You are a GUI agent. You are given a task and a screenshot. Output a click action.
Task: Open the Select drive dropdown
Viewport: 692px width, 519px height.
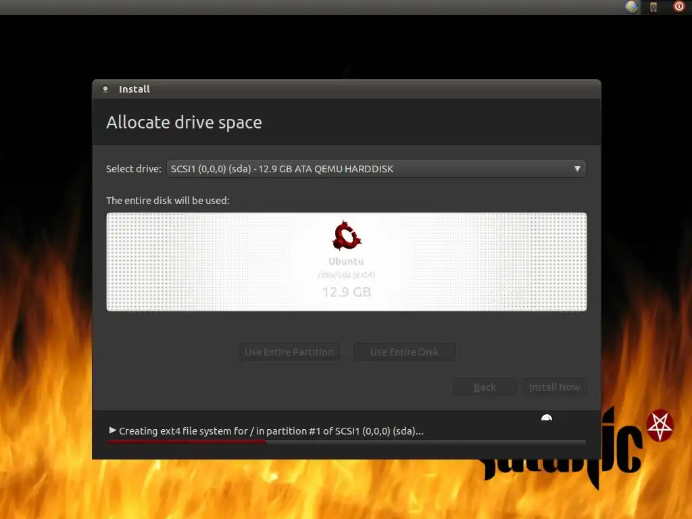pyautogui.click(x=376, y=168)
